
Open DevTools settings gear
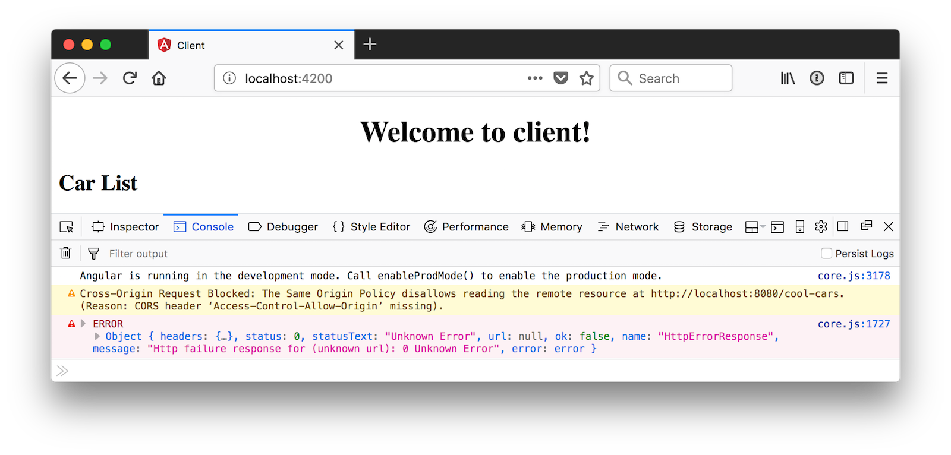coord(821,227)
